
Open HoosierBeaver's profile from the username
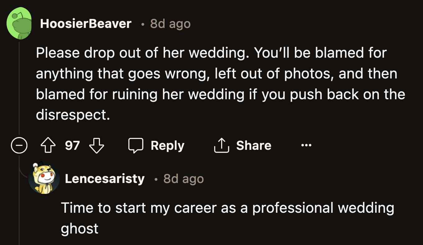[86, 23]
